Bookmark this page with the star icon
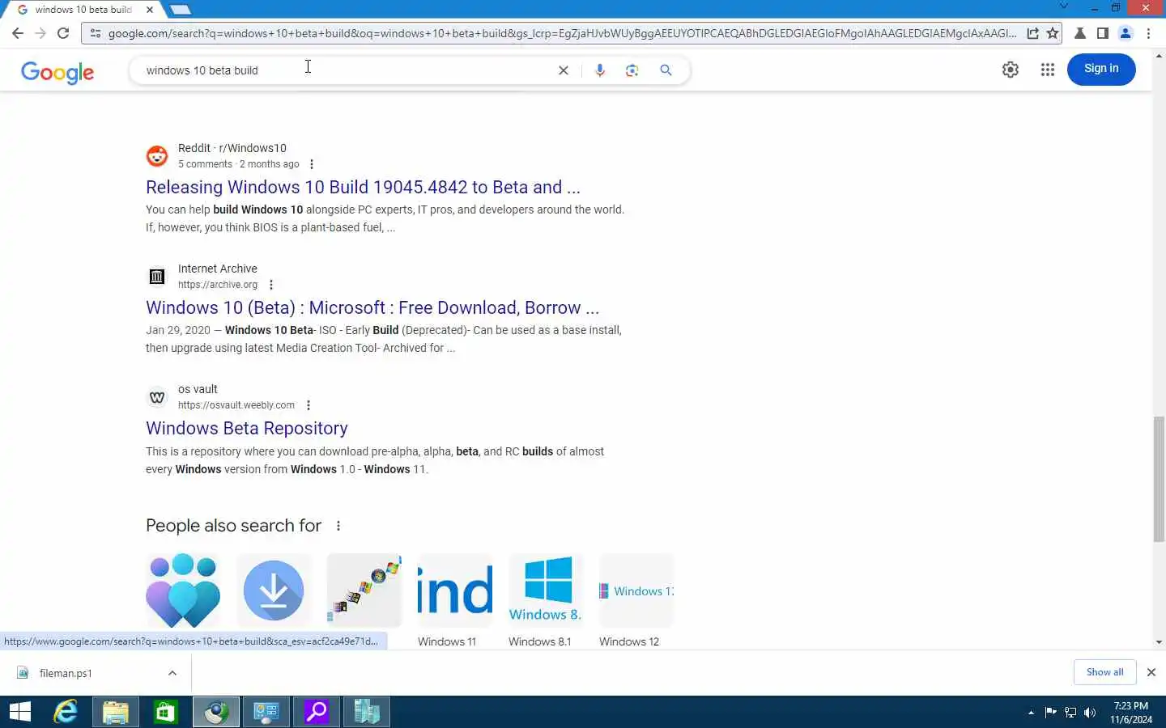The image size is (1166, 728). [1053, 33]
